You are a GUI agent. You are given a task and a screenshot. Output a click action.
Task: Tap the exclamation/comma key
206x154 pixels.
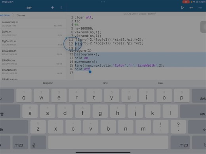pyautogui.click(x=161, y=127)
